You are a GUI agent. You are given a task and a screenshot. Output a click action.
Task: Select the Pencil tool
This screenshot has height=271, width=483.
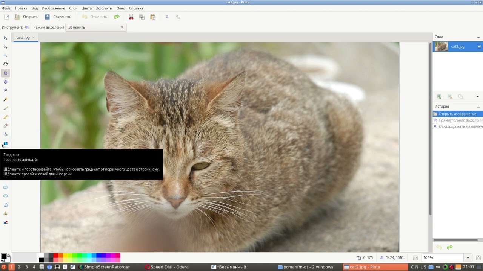5,117
